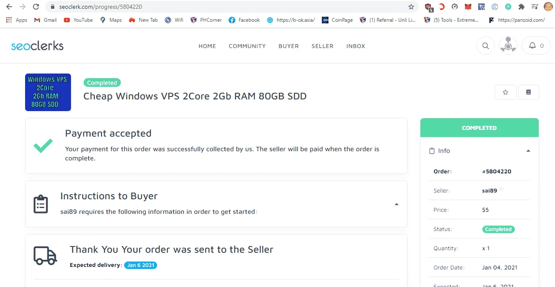Screen dimensions: 555x287
Task: Open the PHCorner bookmark
Action: coord(206,20)
